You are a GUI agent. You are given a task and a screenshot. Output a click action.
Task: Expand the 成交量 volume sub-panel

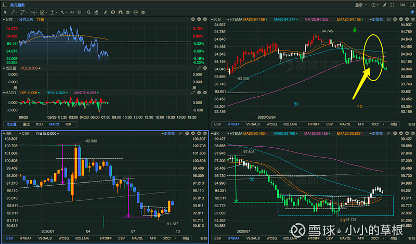click(199, 68)
